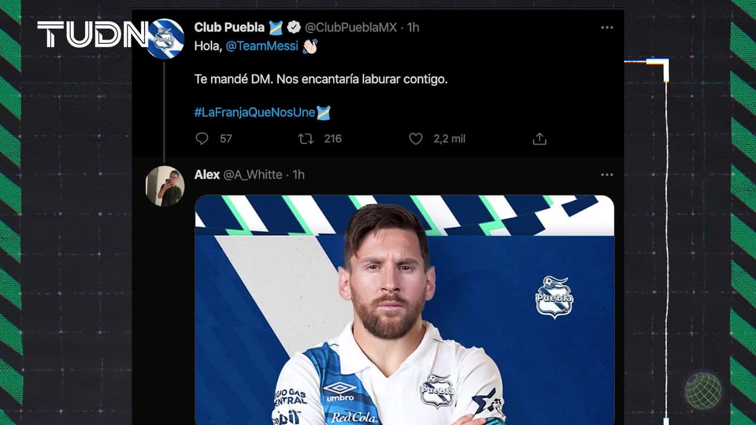Image resolution: width=756 pixels, height=425 pixels.
Task: Click the TUDN logo
Action: 92,34
